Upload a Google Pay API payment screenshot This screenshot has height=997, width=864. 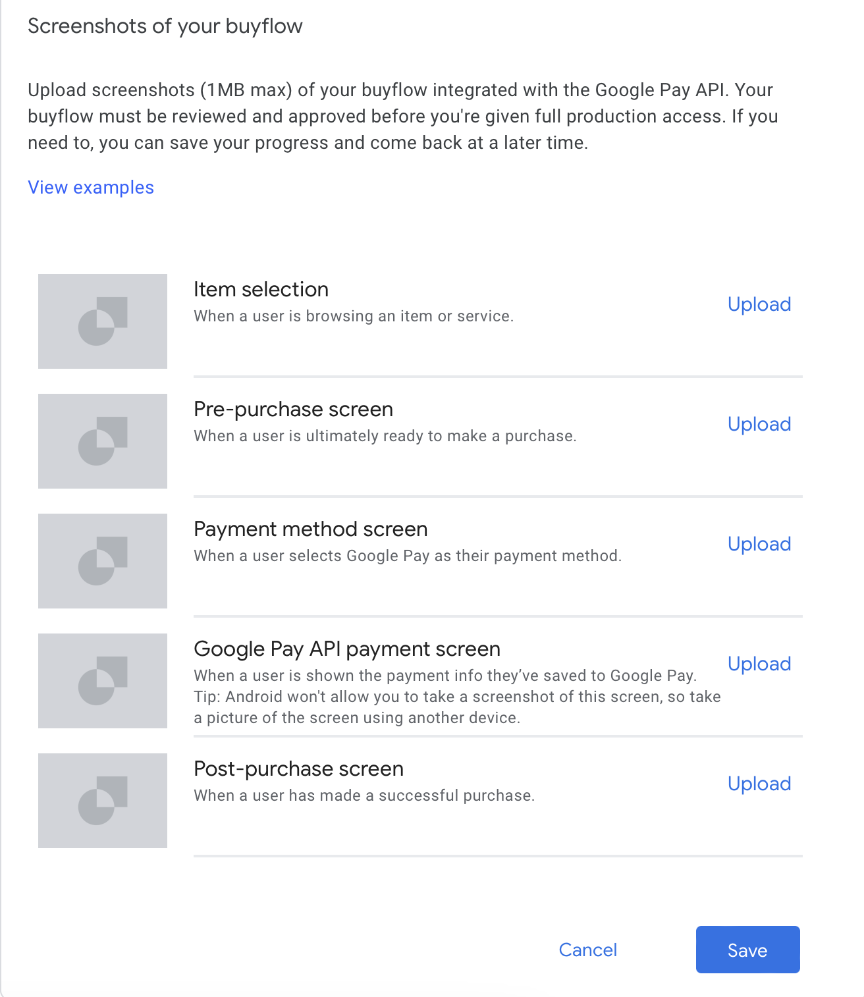pos(759,664)
